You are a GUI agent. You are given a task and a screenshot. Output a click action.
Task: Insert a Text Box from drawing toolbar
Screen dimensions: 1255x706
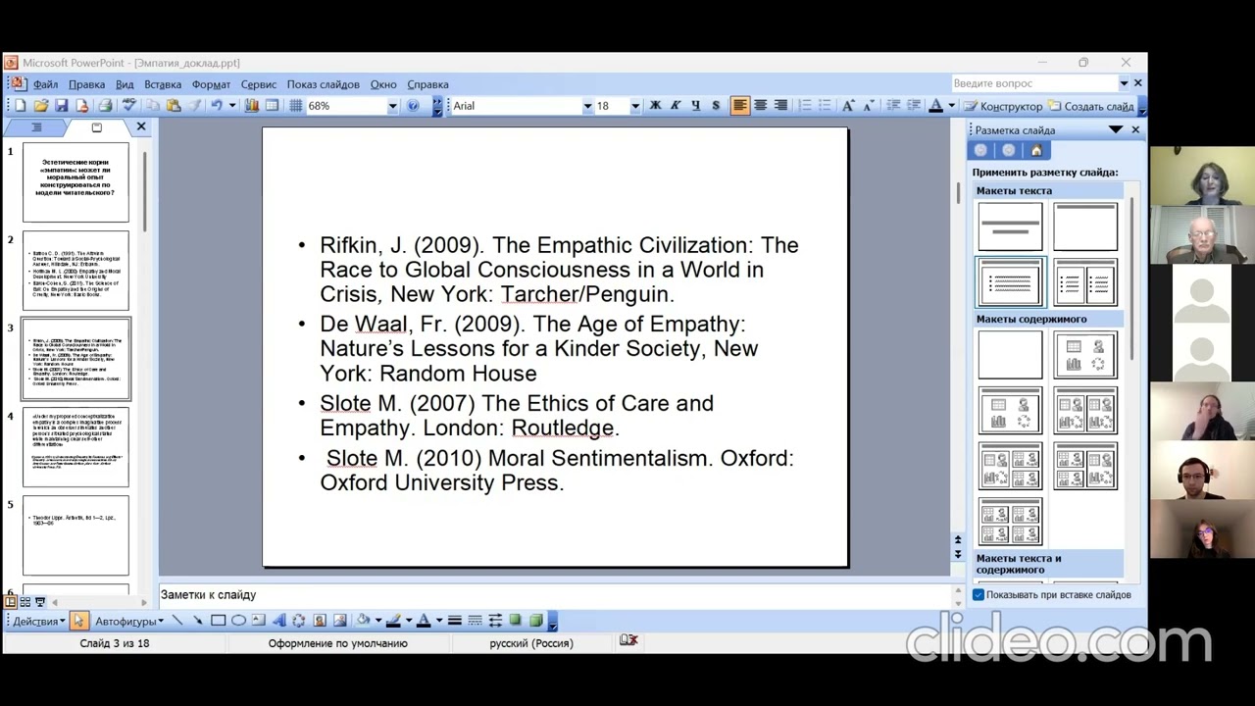258,621
